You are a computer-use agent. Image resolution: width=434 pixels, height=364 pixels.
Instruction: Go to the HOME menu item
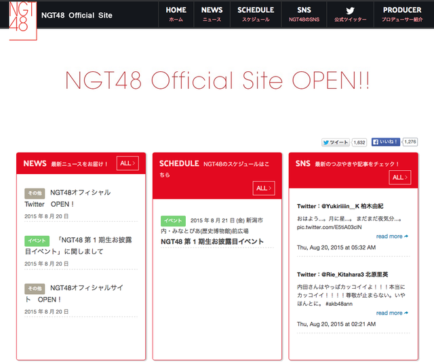tap(176, 14)
